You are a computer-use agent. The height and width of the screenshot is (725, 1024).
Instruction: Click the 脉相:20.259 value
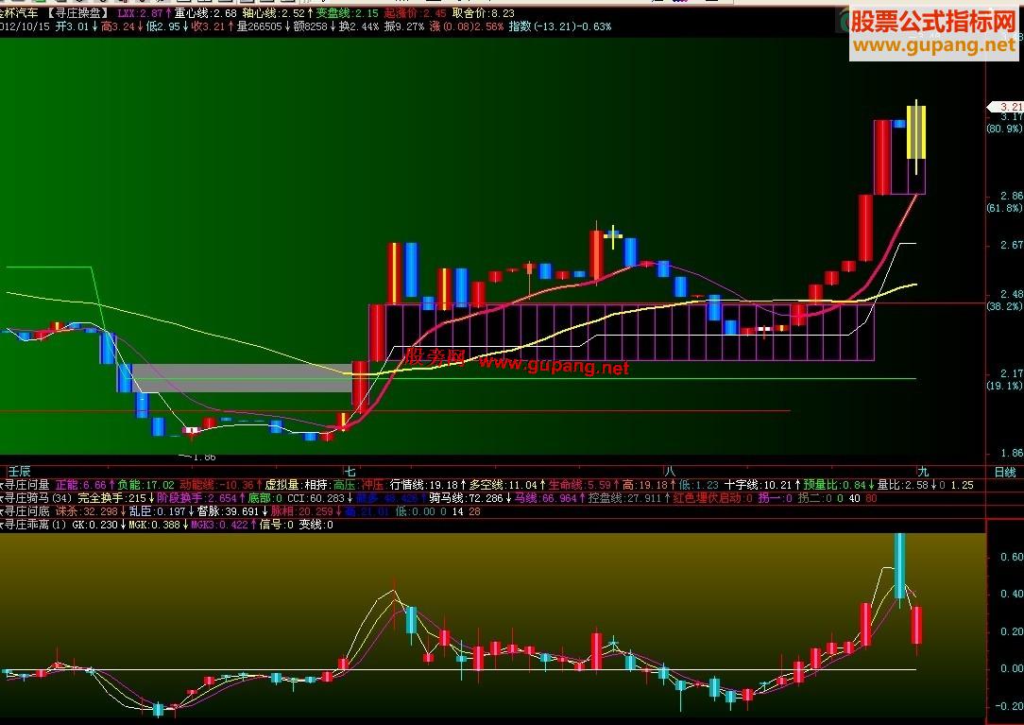(301, 511)
